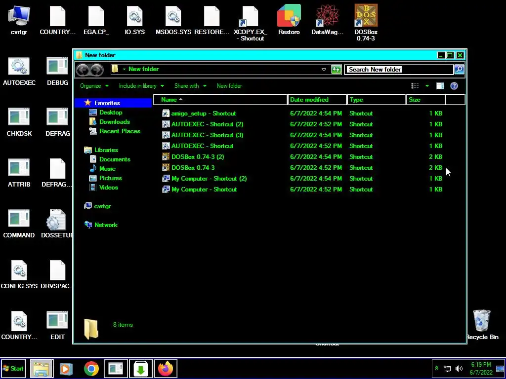The width and height of the screenshot is (506, 379).
Task: Sort by the Name column header
Action: click(x=220, y=100)
